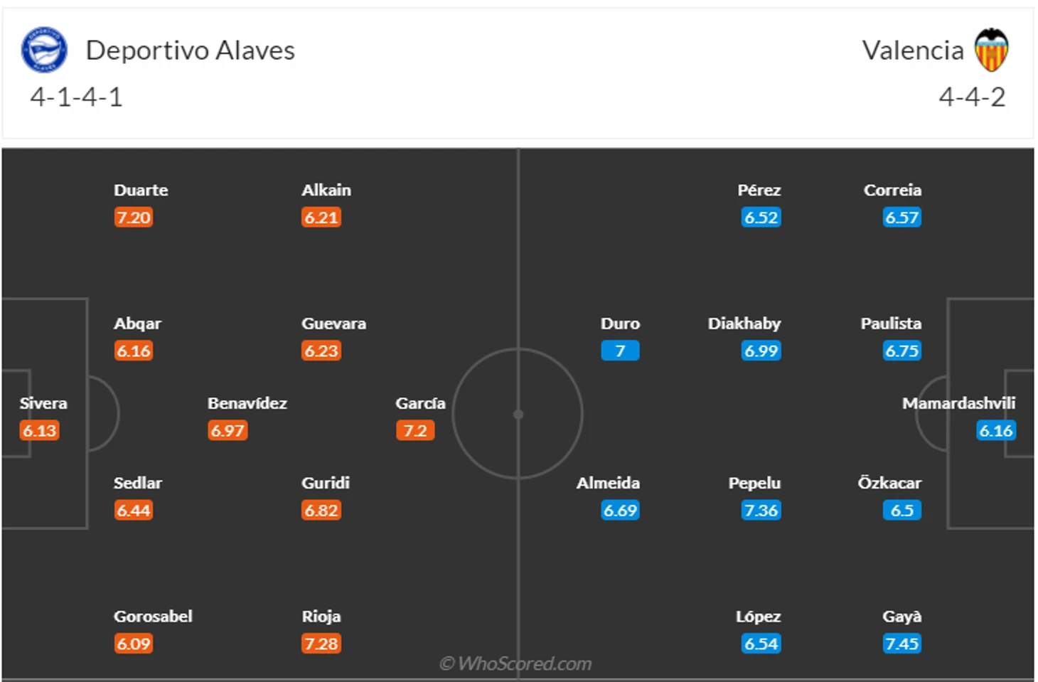
Task: Click the Valencia club crest
Action: pos(991,50)
